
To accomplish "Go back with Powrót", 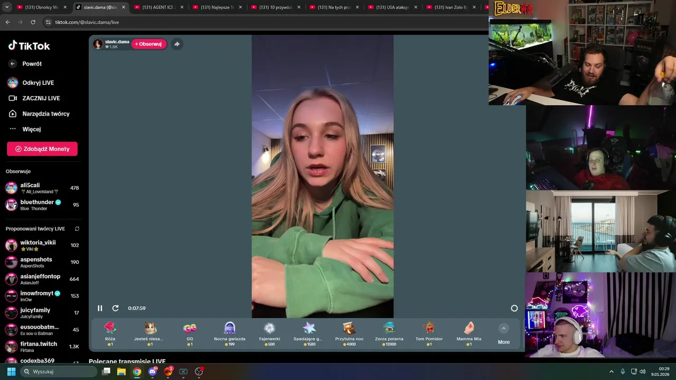I will pyautogui.click(x=25, y=64).
